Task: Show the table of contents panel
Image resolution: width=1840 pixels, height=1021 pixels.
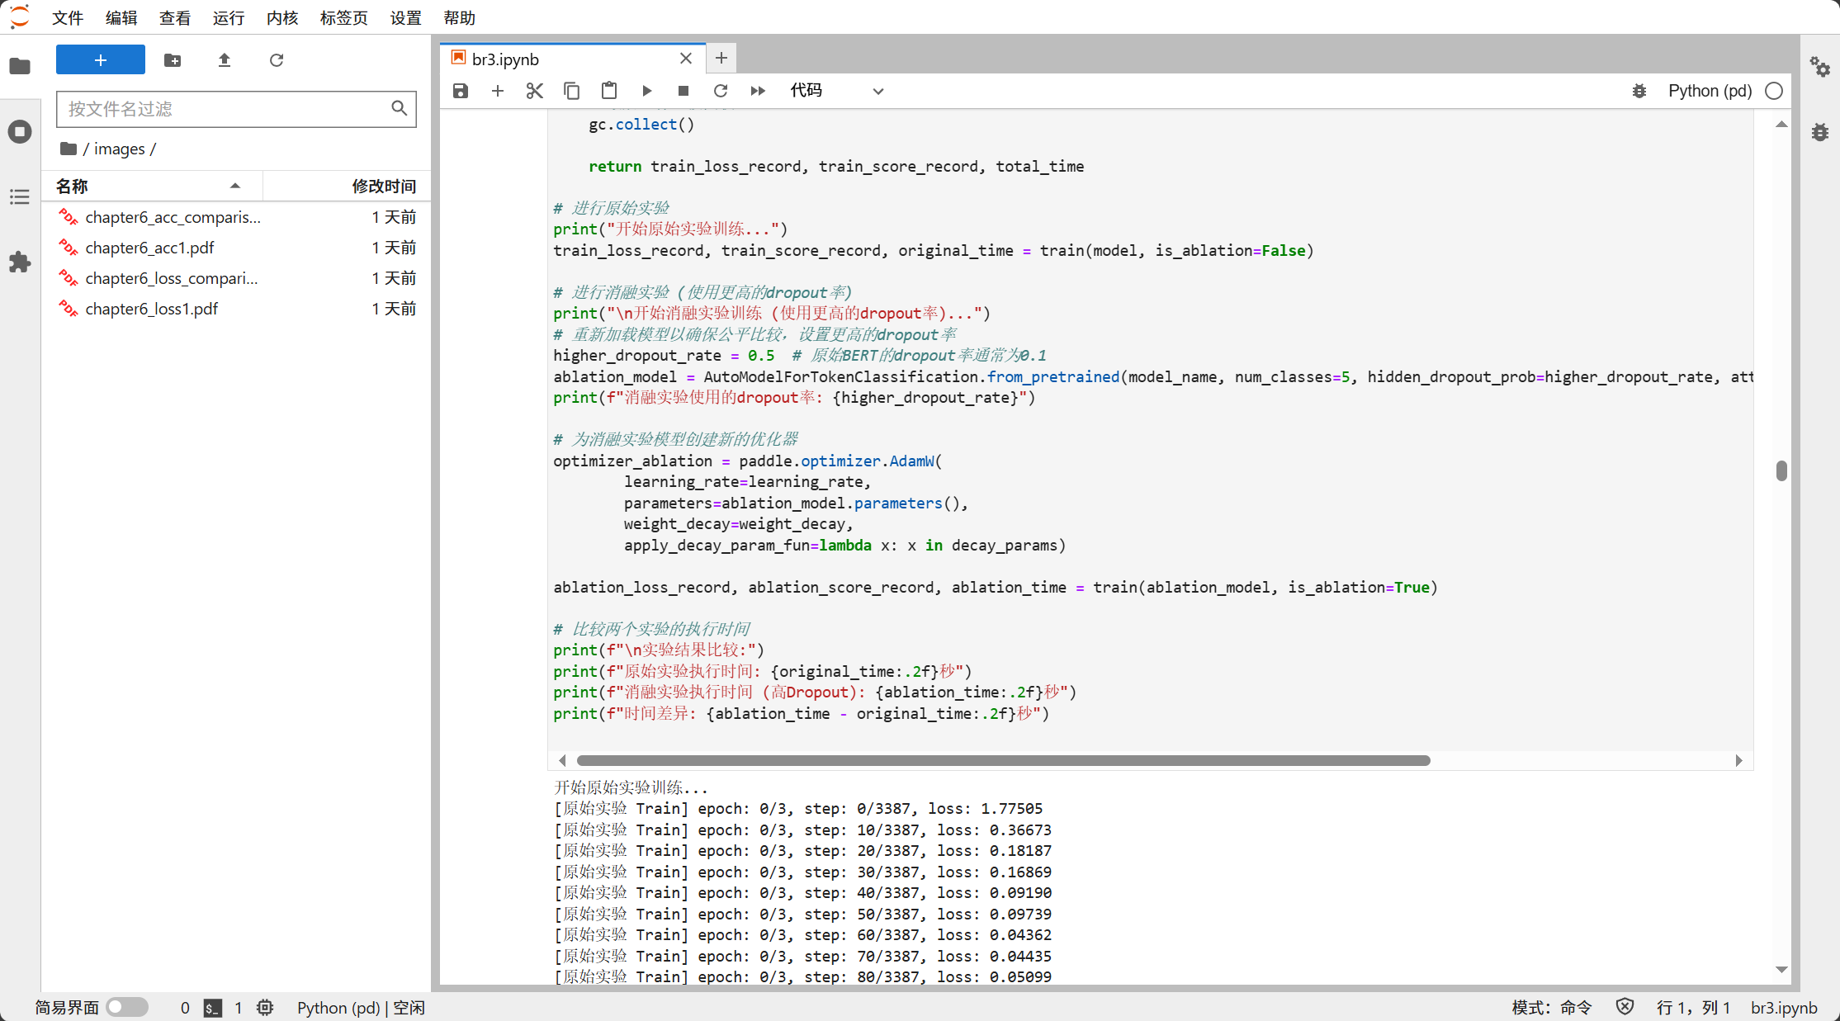Action: [x=20, y=196]
